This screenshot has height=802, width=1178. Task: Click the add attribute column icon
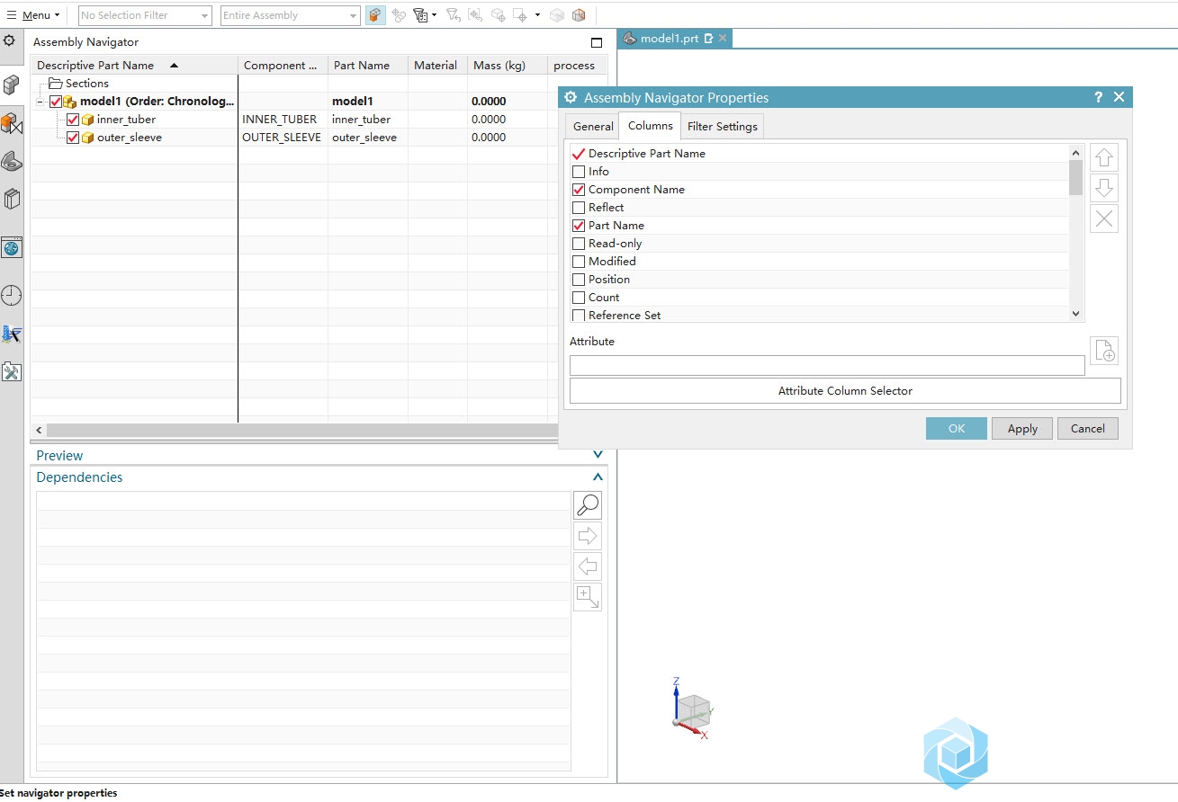coord(1104,351)
